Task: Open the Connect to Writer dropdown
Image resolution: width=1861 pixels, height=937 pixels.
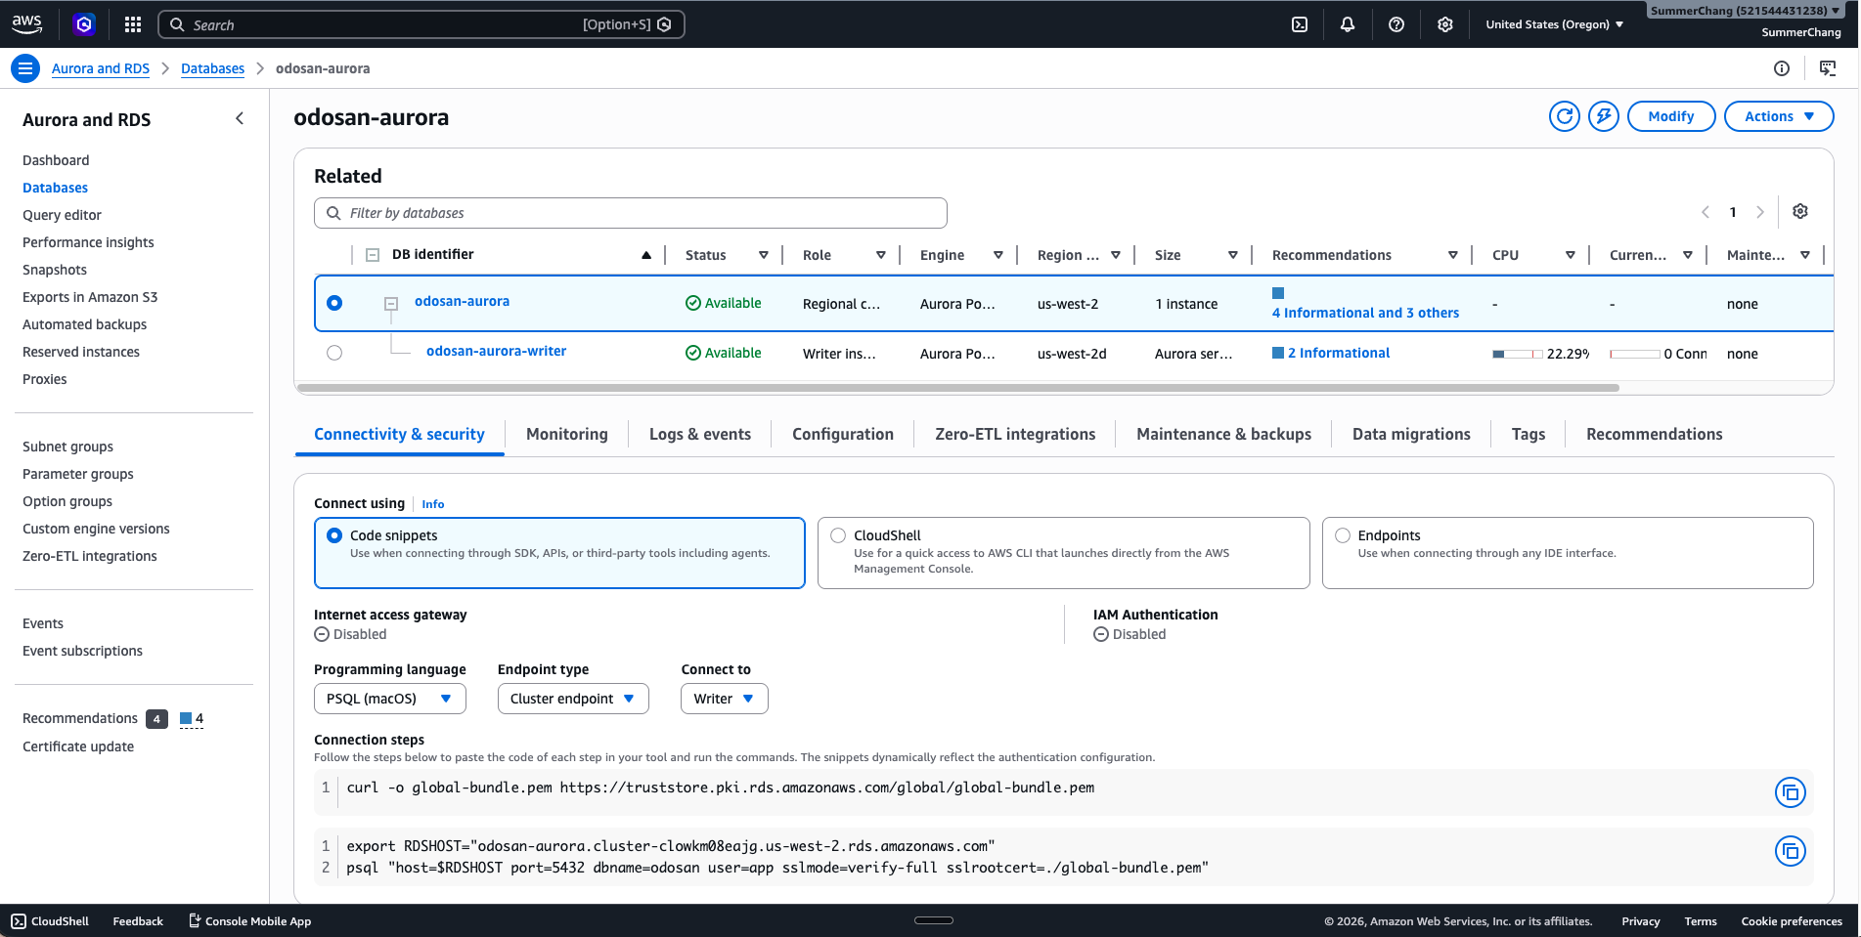Action: tap(724, 699)
